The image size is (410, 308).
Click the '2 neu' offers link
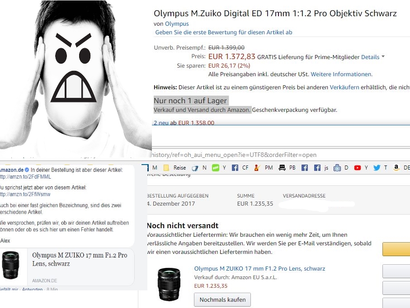(161, 123)
